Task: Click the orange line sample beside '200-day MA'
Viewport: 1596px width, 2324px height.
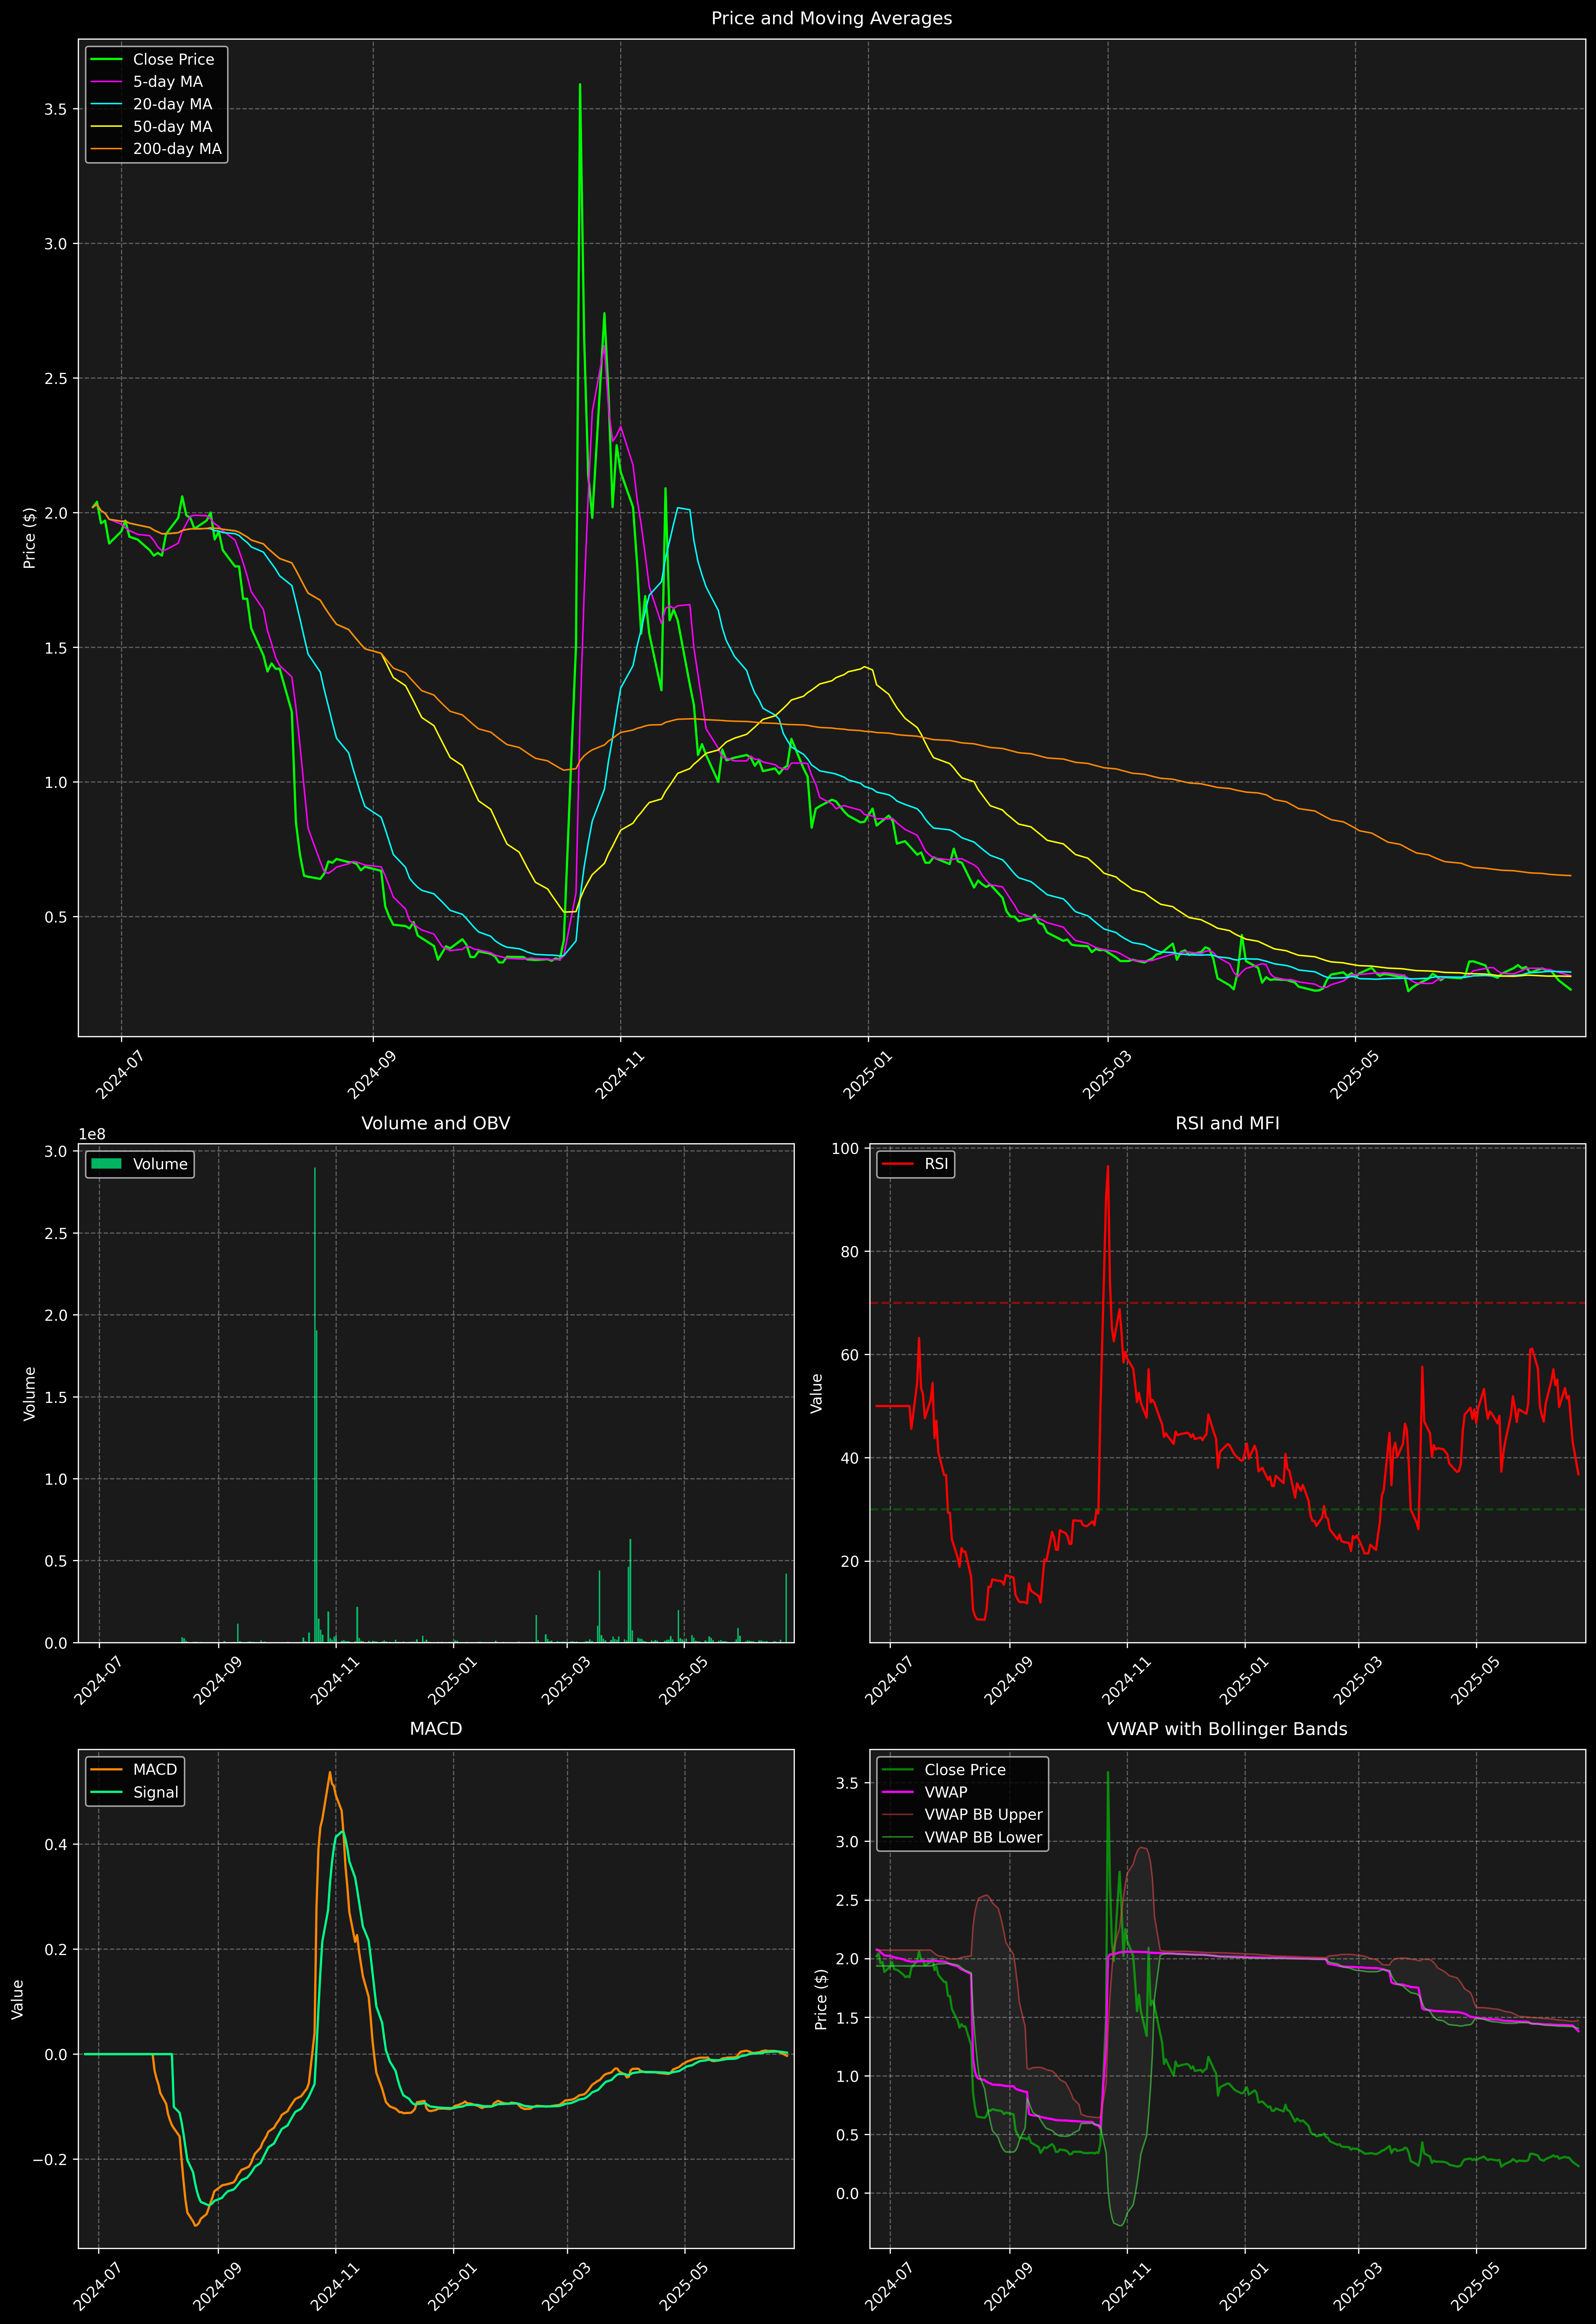Action: click(107, 149)
